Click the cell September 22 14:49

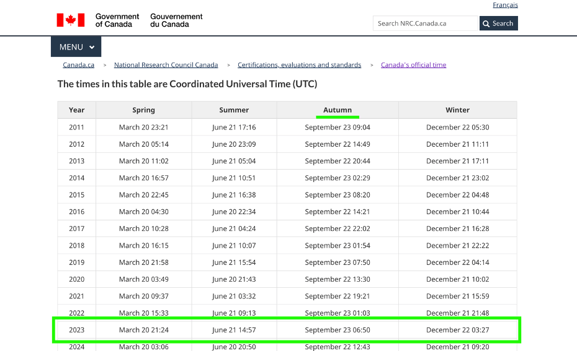[338, 144]
